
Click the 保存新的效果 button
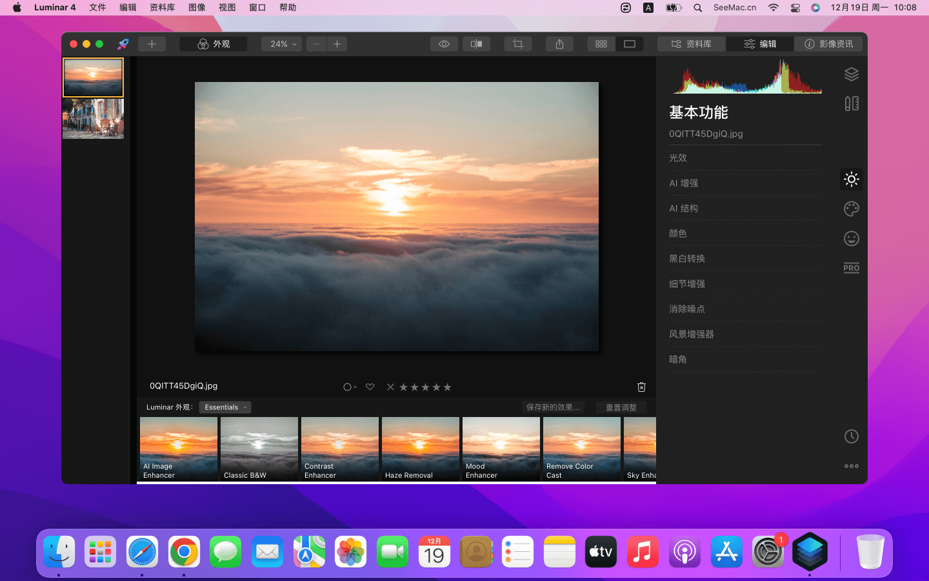coord(552,407)
